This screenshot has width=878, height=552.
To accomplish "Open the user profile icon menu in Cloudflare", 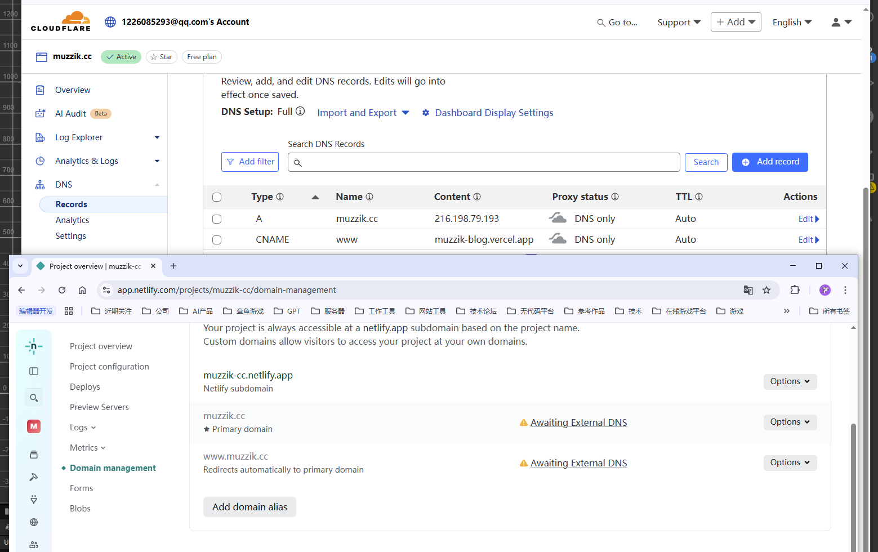I will coord(841,22).
